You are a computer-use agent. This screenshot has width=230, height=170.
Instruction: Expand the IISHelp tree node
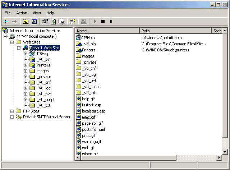click(26, 54)
